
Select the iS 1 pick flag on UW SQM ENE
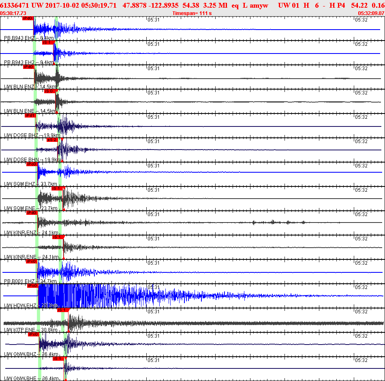tap(57, 188)
